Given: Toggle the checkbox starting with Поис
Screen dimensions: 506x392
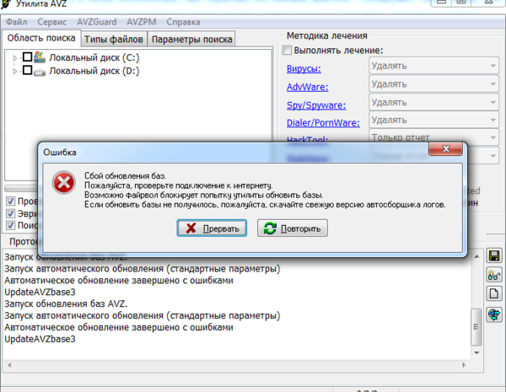Looking at the screenshot, I should [10, 225].
